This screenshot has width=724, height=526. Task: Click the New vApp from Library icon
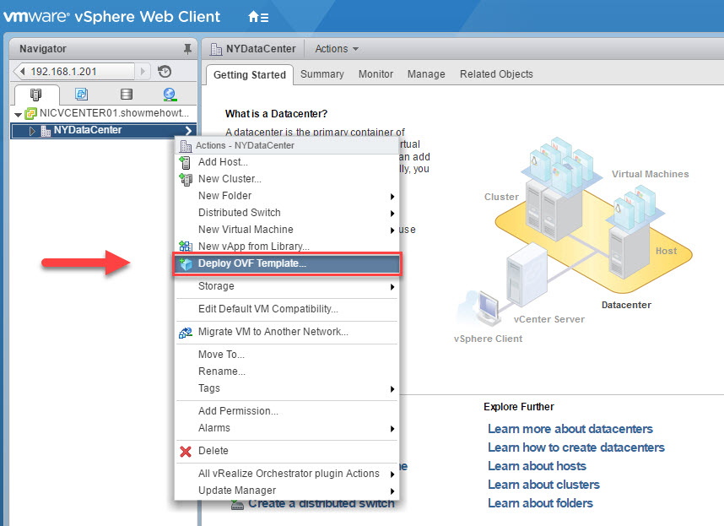pyautogui.click(x=186, y=247)
